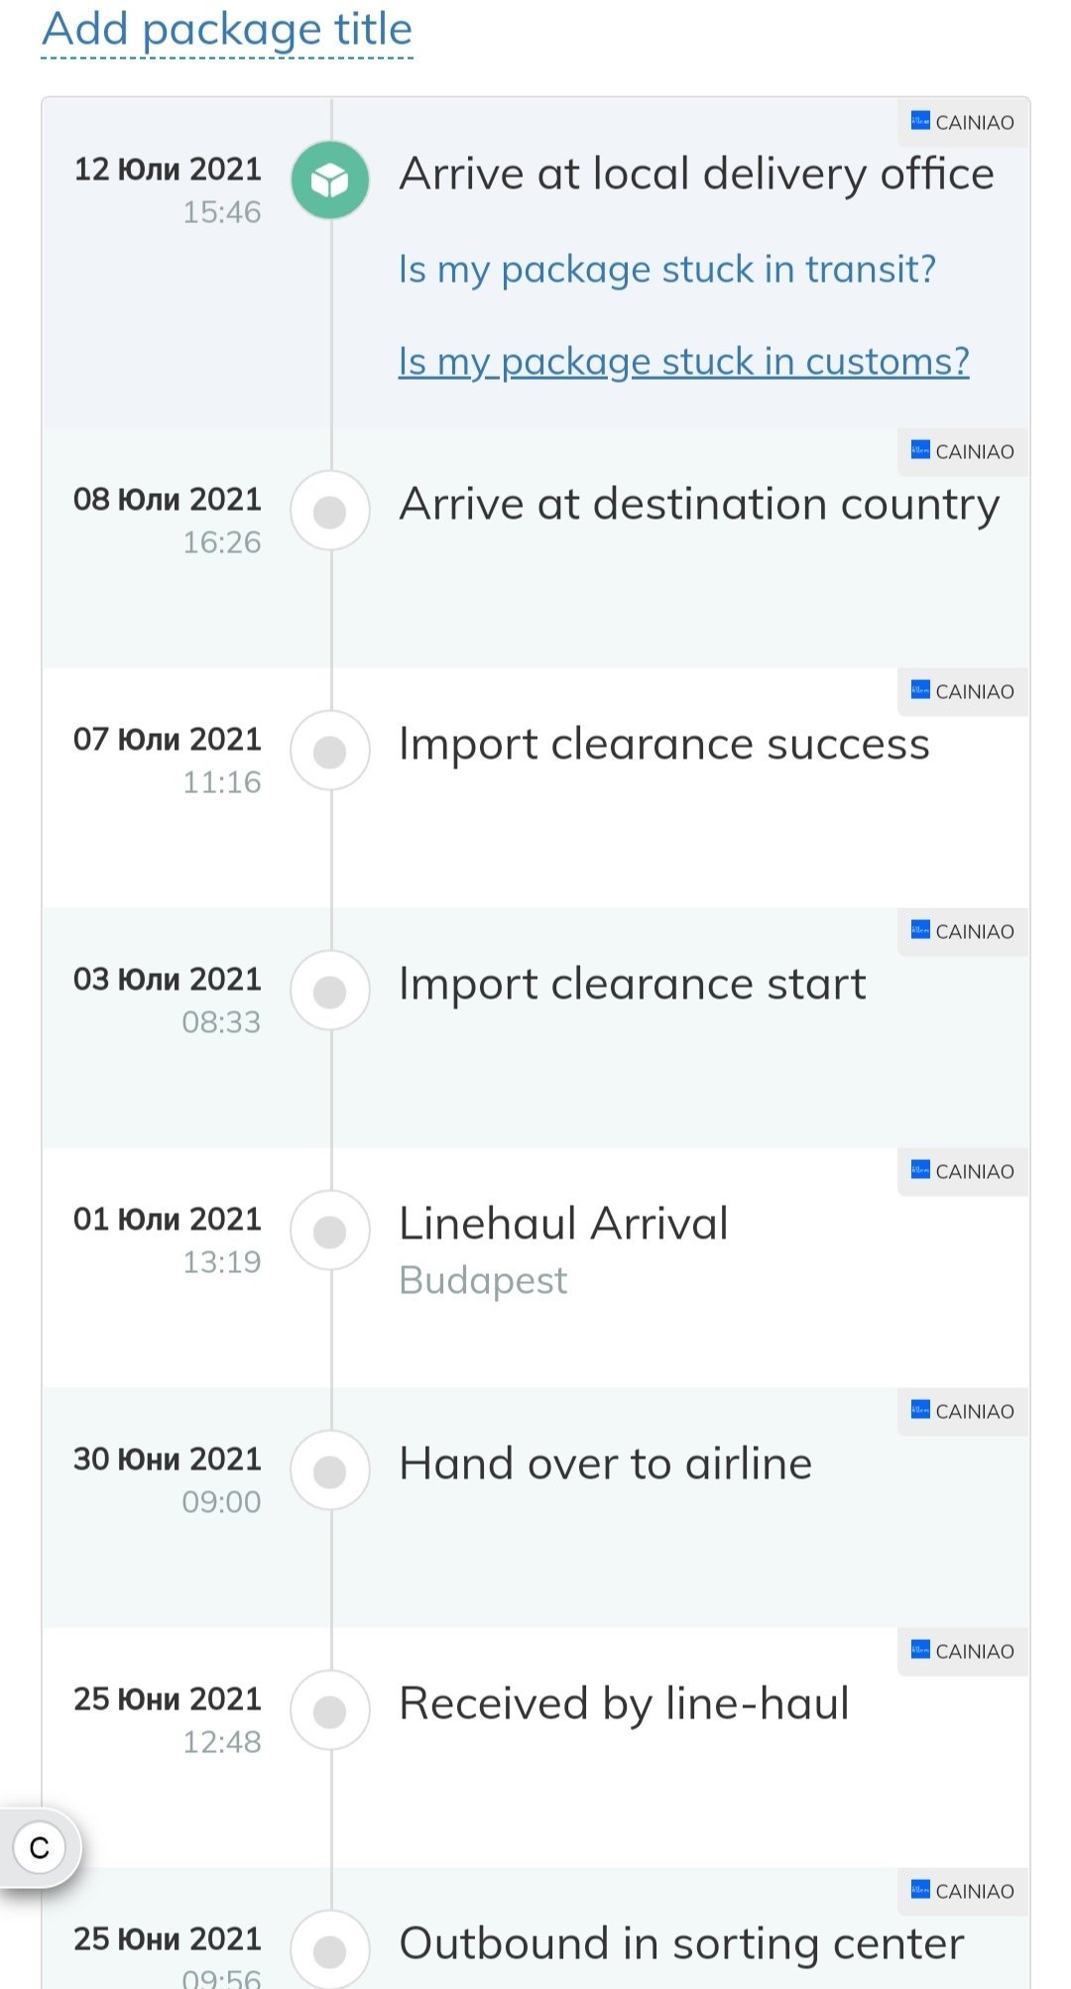Click the timeline dot for Import clearance start
Screen dimensions: 1071x1989
330,991
